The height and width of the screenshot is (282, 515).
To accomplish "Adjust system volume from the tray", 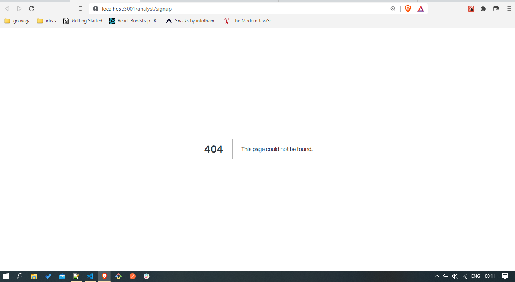I will coord(455,276).
